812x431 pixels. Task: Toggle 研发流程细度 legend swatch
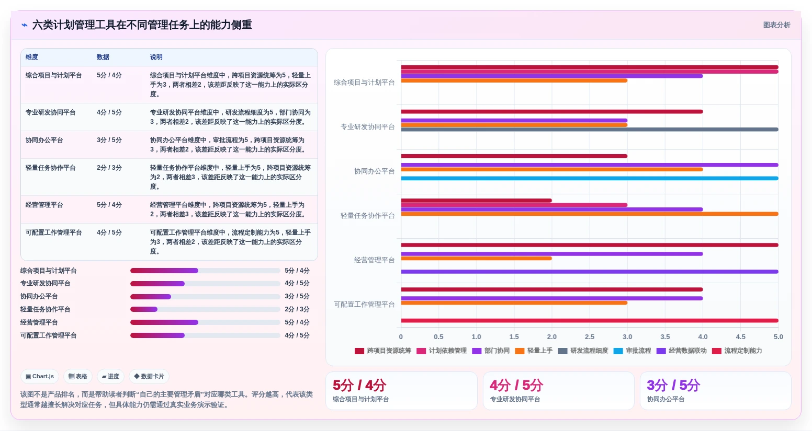562,351
